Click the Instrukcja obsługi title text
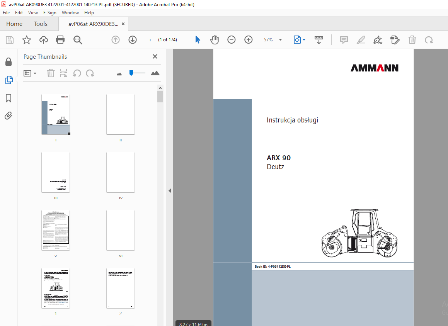Screen dimensions: 448x326 coord(292,120)
